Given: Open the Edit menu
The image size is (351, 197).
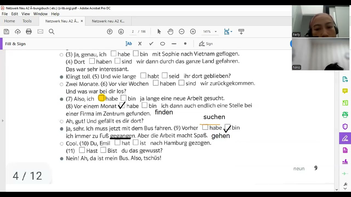Looking at the screenshot, I should (15, 14).
